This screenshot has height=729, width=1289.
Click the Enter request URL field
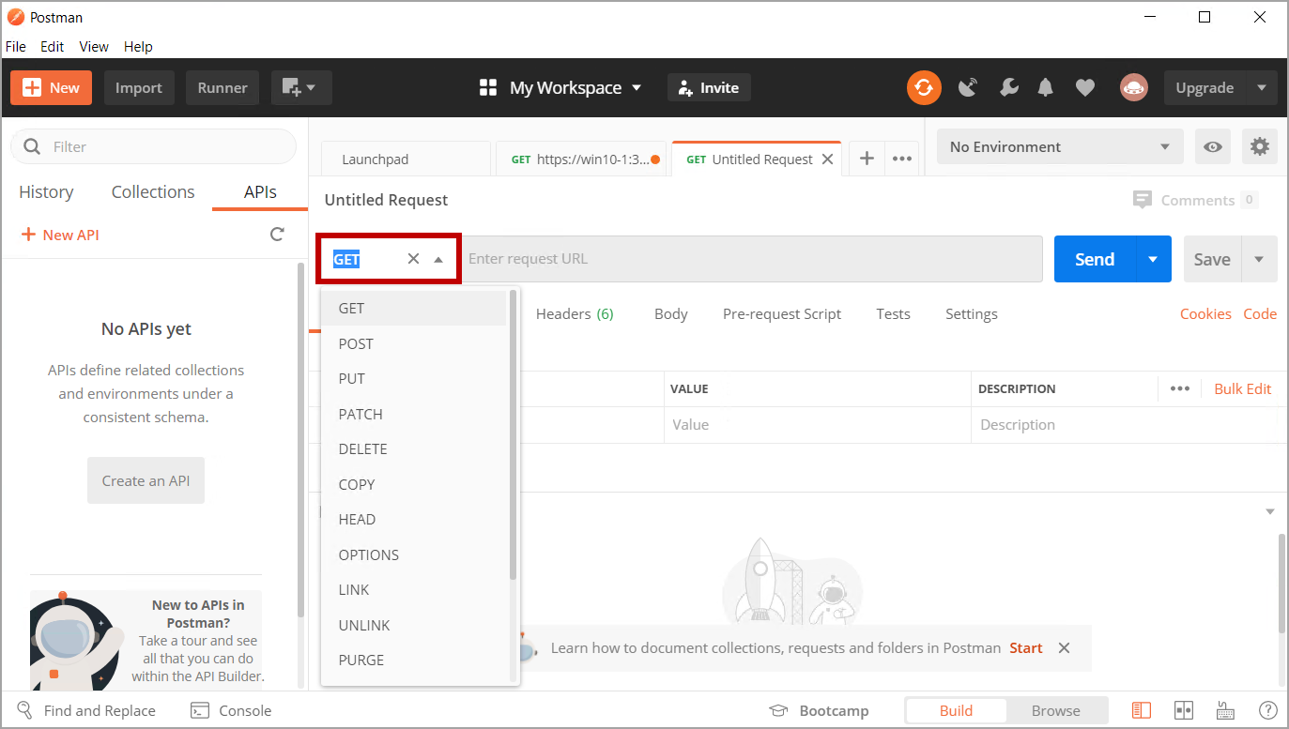tap(751, 259)
